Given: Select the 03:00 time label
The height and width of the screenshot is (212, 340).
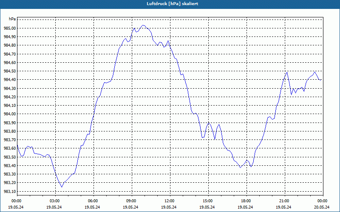Looking at the screenshot, I should point(54,201).
